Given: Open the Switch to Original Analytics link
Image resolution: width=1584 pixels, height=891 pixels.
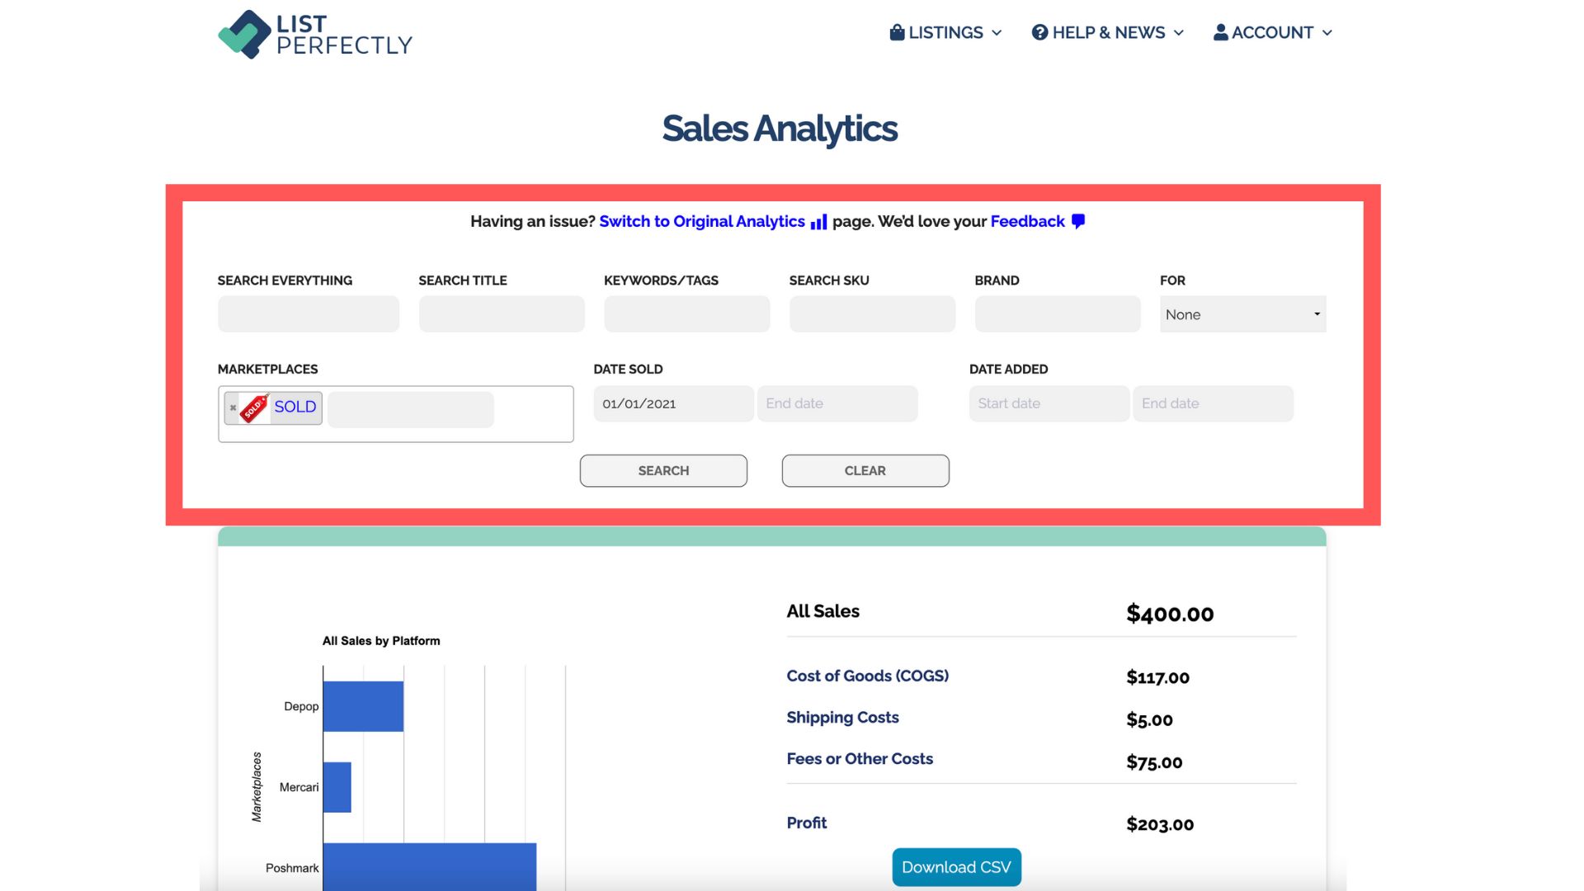Looking at the screenshot, I should tap(701, 221).
